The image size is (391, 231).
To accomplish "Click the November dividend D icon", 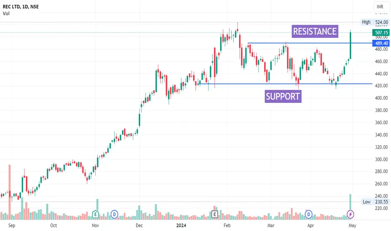I will (x=114, y=214).
